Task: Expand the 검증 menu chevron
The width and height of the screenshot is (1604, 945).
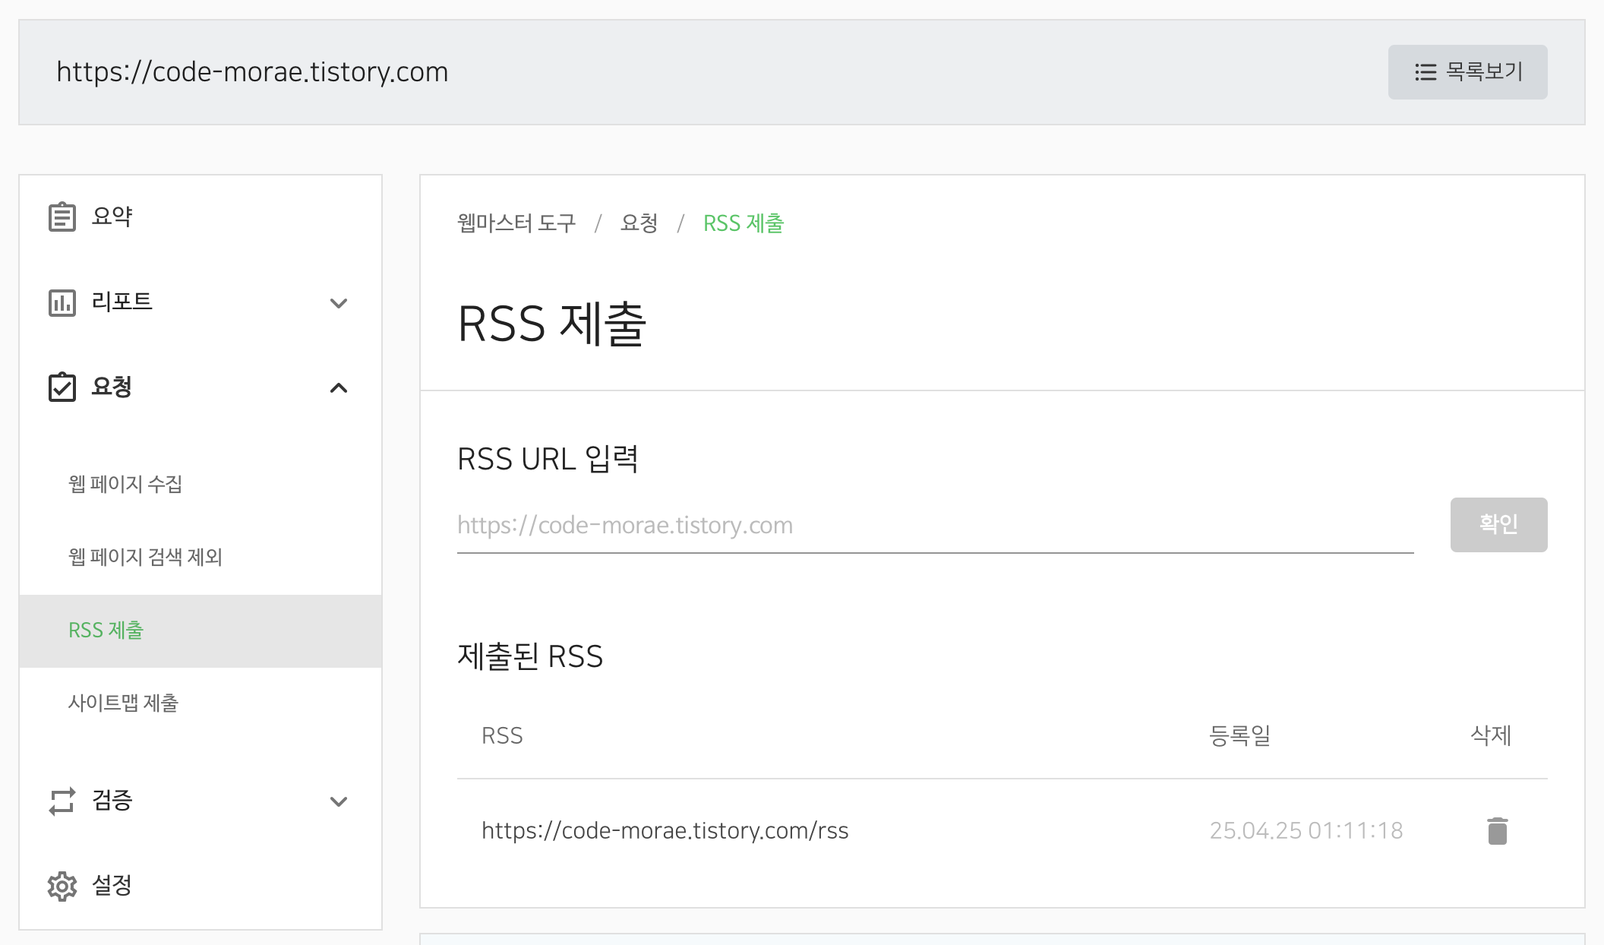Action: tap(339, 801)
